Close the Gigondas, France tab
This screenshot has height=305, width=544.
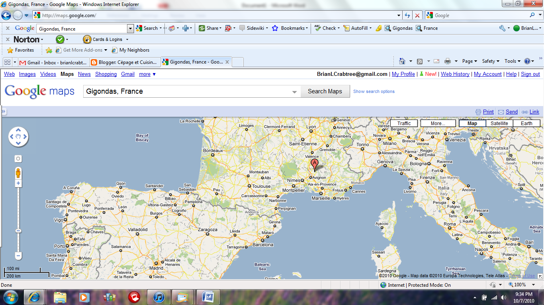[227, 62]
